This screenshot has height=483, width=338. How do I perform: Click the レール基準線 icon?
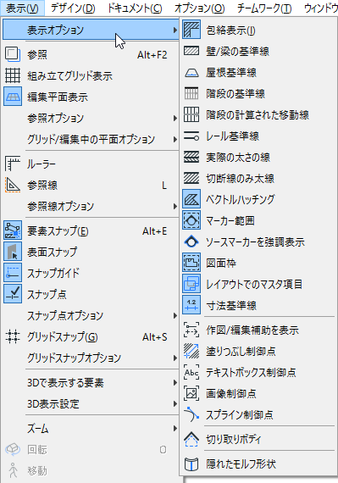click(191, 136)
